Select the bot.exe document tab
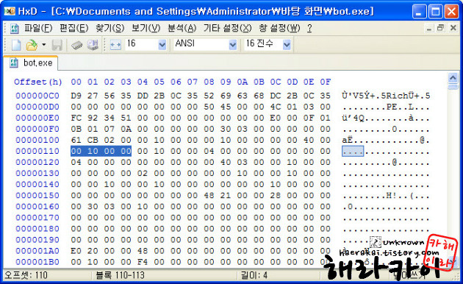 tap(32, 63)
